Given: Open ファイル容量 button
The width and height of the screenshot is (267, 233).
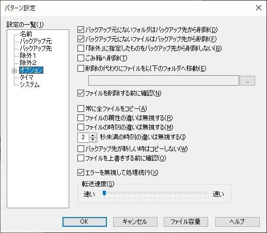Looking at the screenshot, I should pos(186,222).
